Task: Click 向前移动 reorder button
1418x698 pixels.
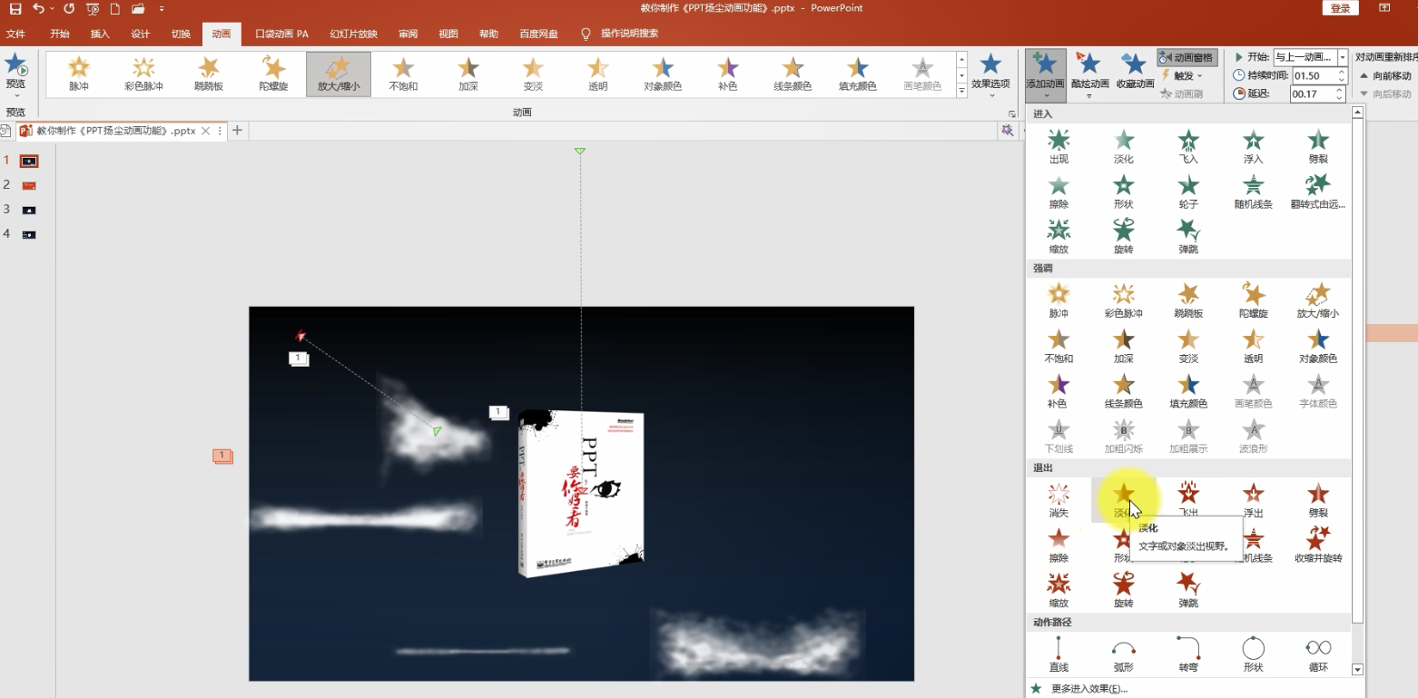Action: click(x=1385, y=76)
